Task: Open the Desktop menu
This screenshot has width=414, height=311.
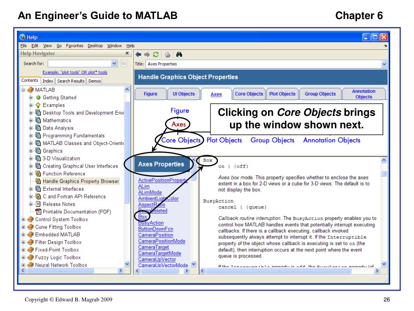Action: point(95,46)
